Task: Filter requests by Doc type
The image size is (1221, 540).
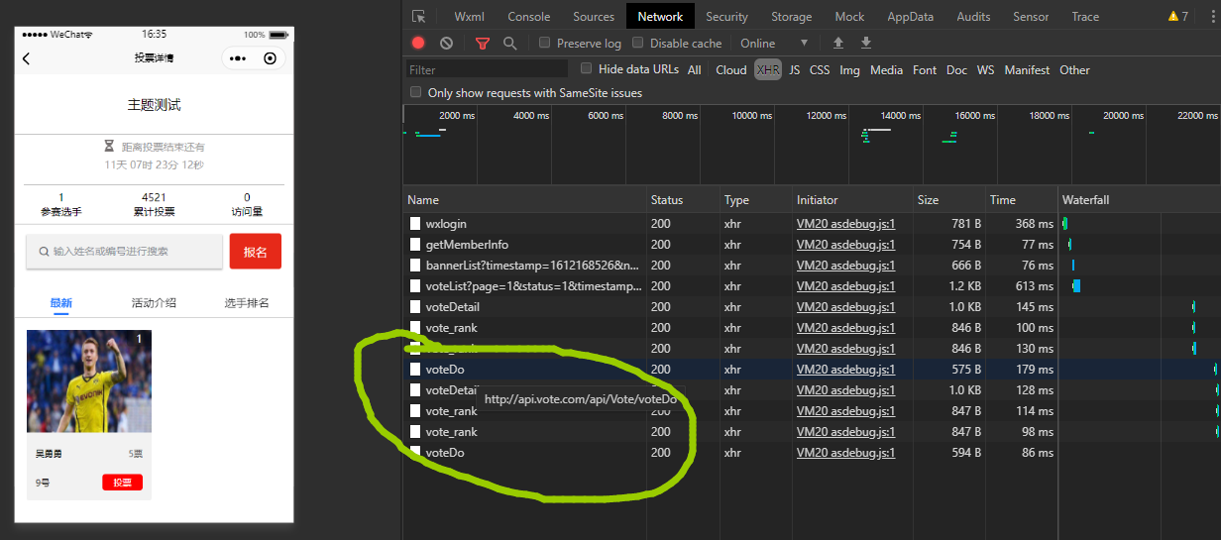Action: tap(956, 69)
